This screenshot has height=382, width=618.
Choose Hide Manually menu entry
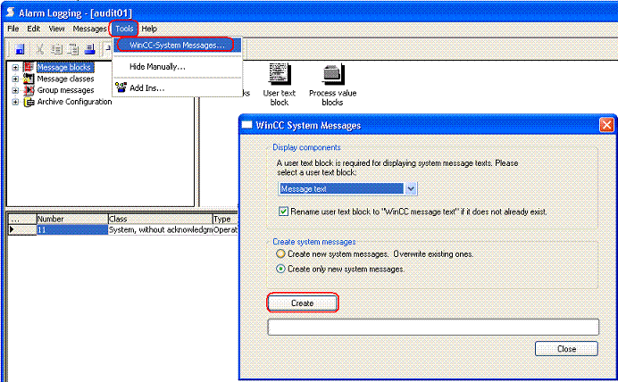(x=178, y=67)
